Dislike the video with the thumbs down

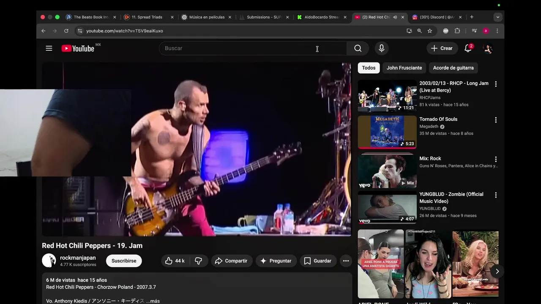[198, 261]
